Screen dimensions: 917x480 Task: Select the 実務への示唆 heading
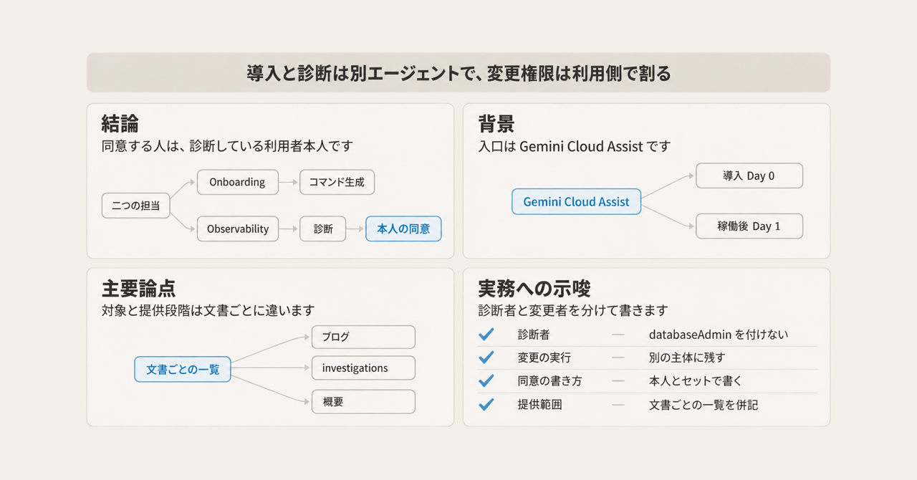coord(534,289)
